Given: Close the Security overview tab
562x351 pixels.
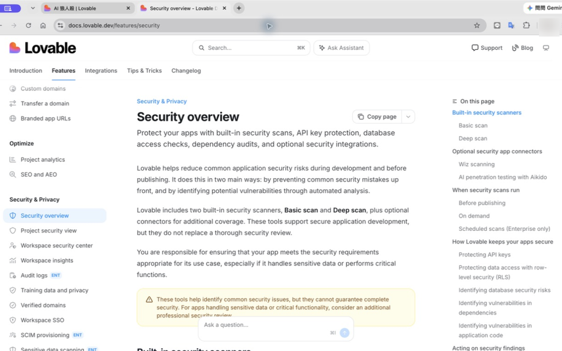Looking at the screenshot, I should click(224, 8).
